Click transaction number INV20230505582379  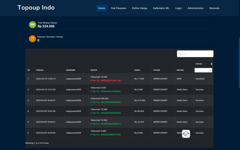(x=111, y=124)
